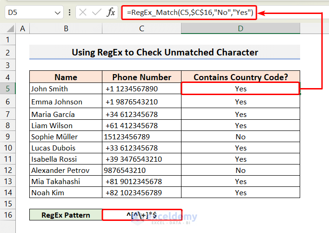Screen dimensions: 329x233
Task: Select row 12 header
Action: [x=8, y=170]
